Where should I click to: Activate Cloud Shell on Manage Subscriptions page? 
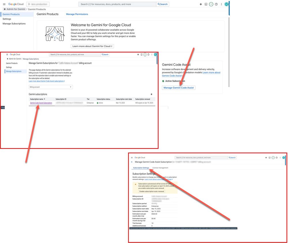click(142, 54)
